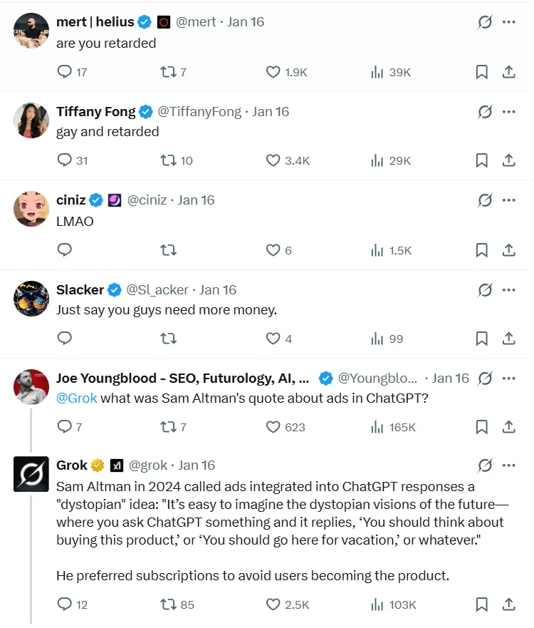Viewport: 534px width, 628px height.
Task: Like ciniz's LMAO reply
Action: tap(273, 250)
